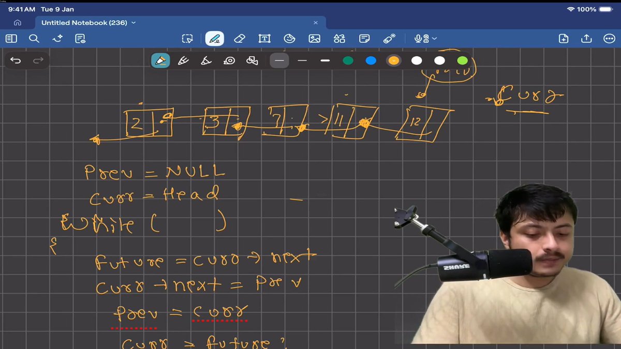Tap the 9:41 AM clock in the status bar
The height and width of the screenshot is (349, 621).
pos(21,9)
